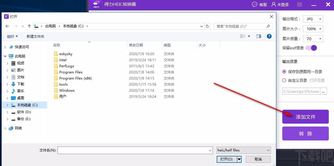
Task: Click the 取消 cancel button
Action: [x=258, y=159]
